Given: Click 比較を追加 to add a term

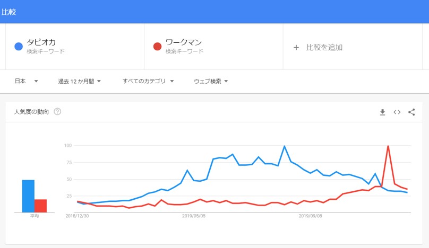Looking at the screenshot, I should click(324, 48).
